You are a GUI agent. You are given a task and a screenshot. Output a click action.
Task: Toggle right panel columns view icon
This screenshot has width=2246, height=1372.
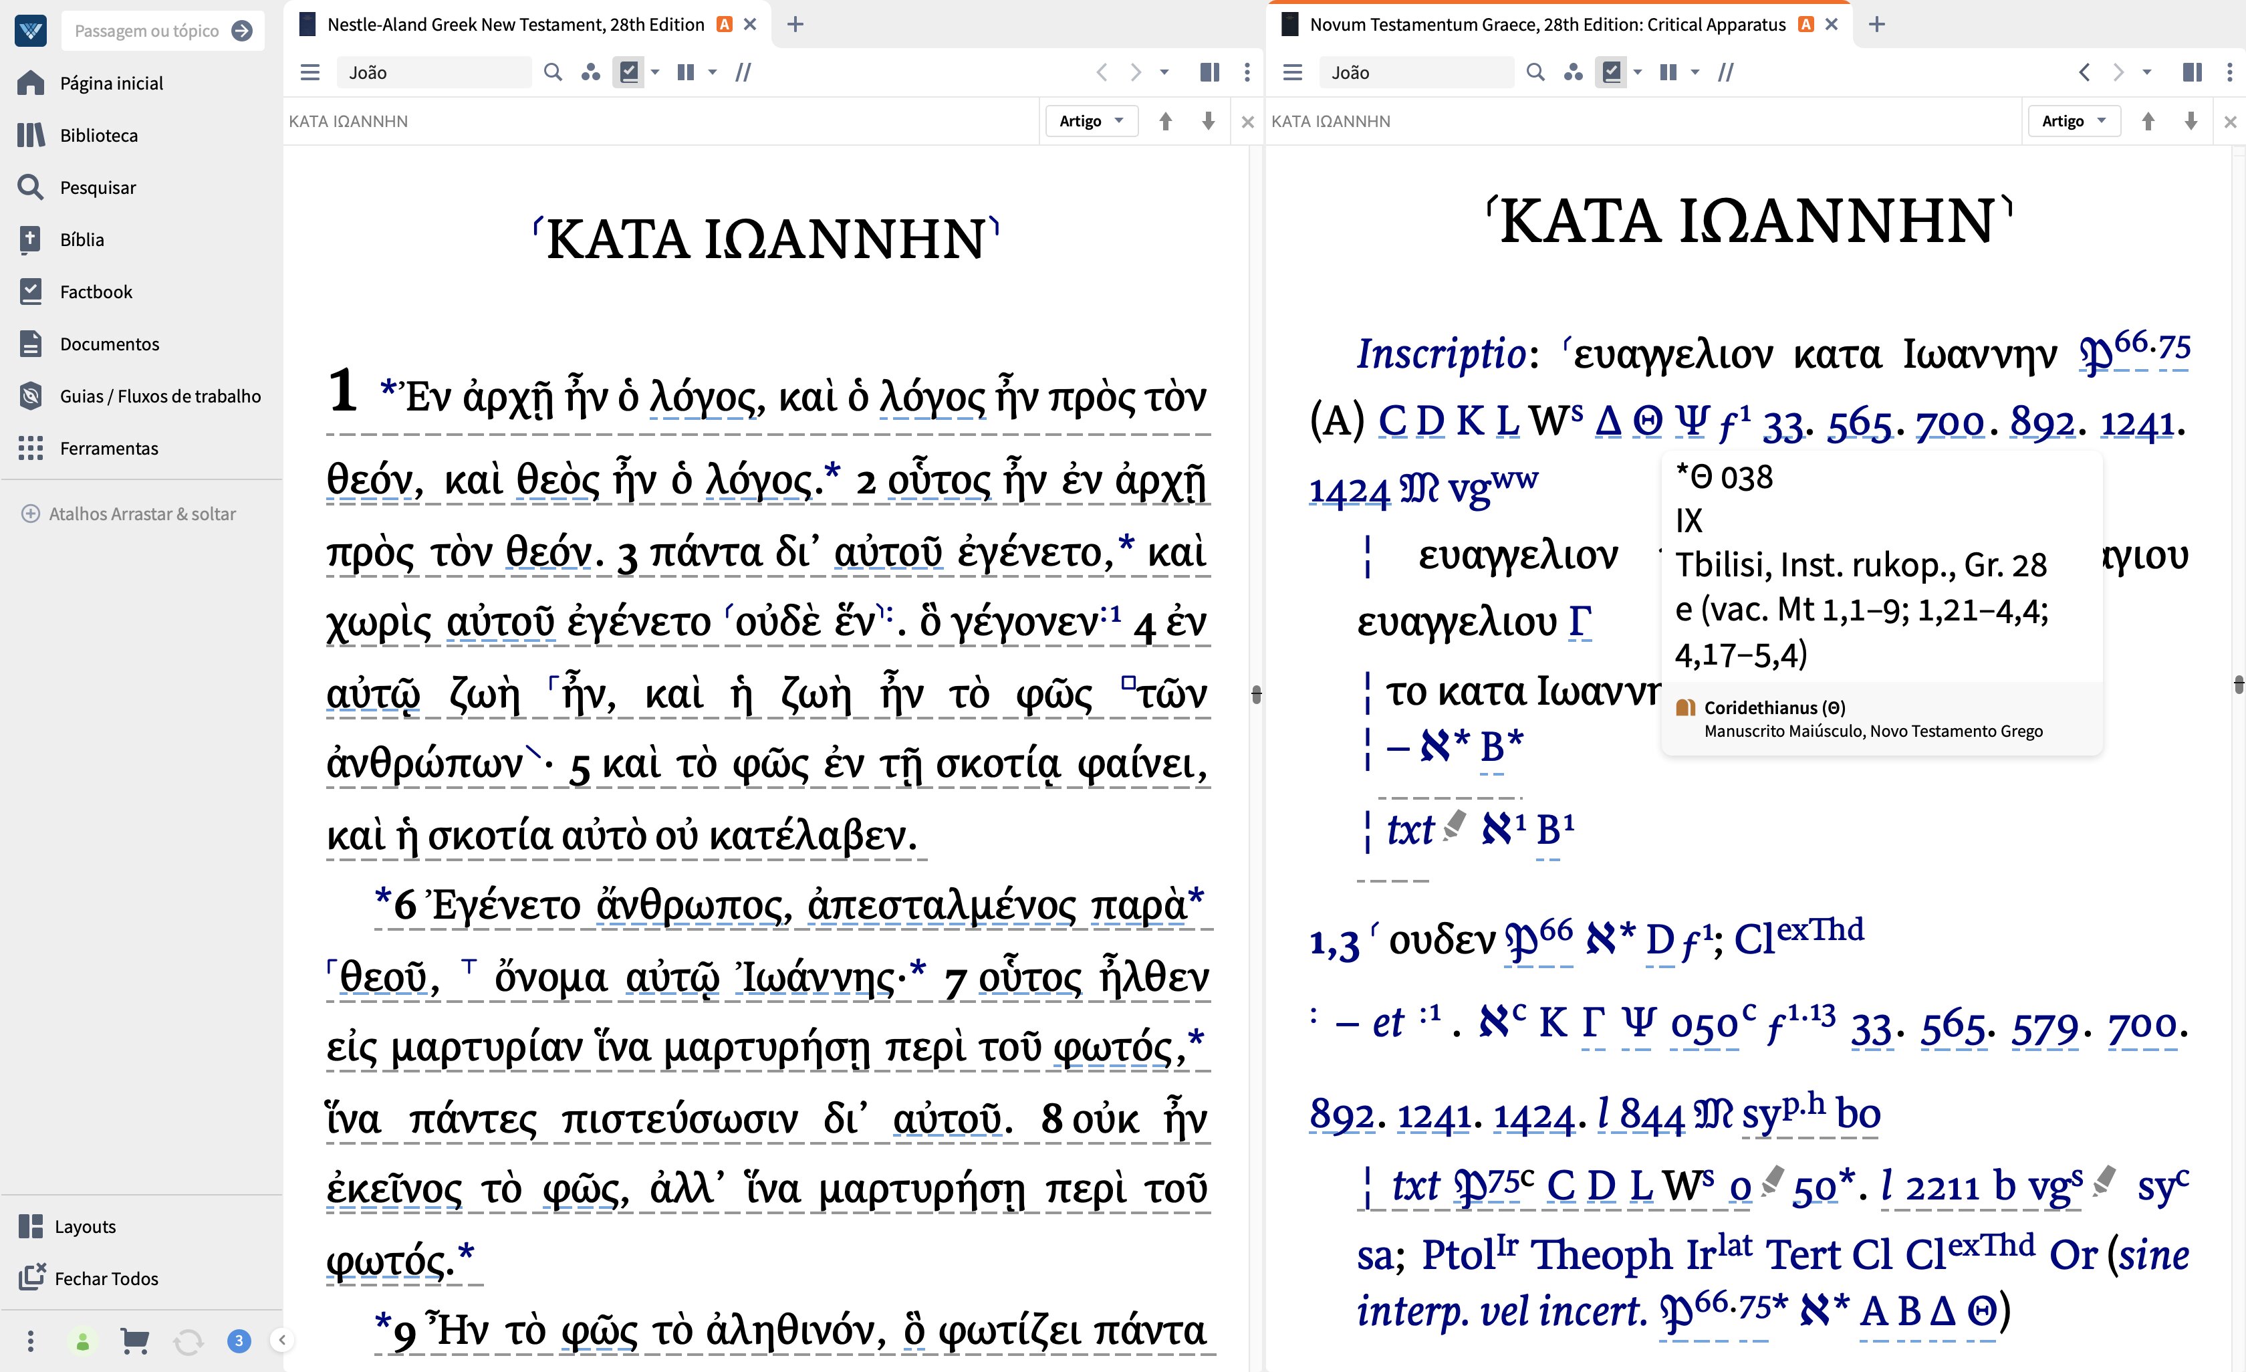coord(1669,72)
